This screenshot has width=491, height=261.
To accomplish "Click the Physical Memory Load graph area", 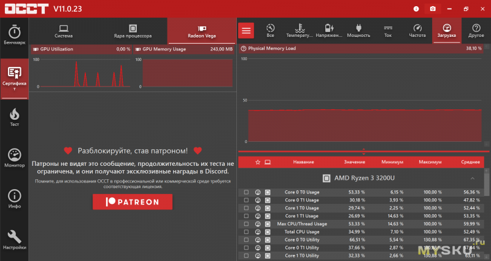I will (365, 100).
